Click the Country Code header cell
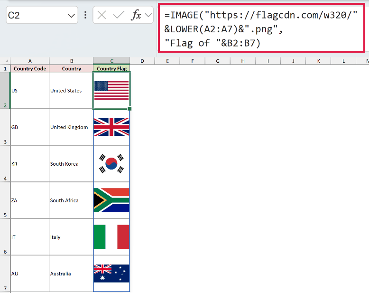Viewport: 369px width, 293px height. click(30, 68)
